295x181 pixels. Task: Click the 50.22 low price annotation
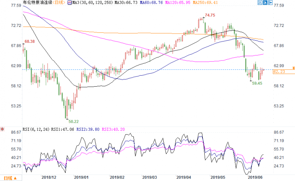coord(73,122)
